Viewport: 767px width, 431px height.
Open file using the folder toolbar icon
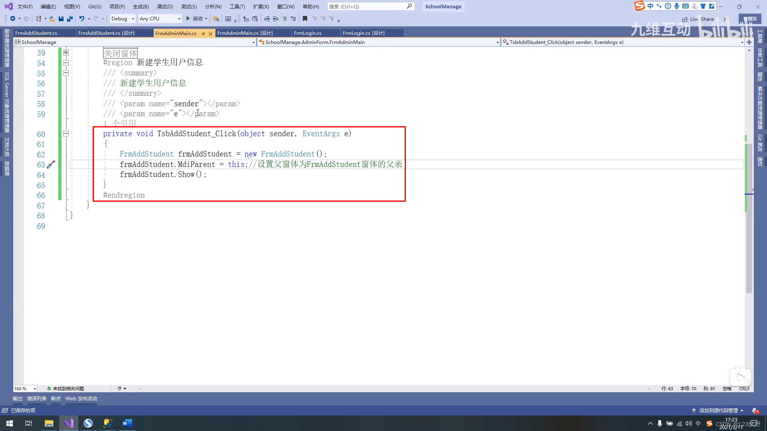point(52,18)
